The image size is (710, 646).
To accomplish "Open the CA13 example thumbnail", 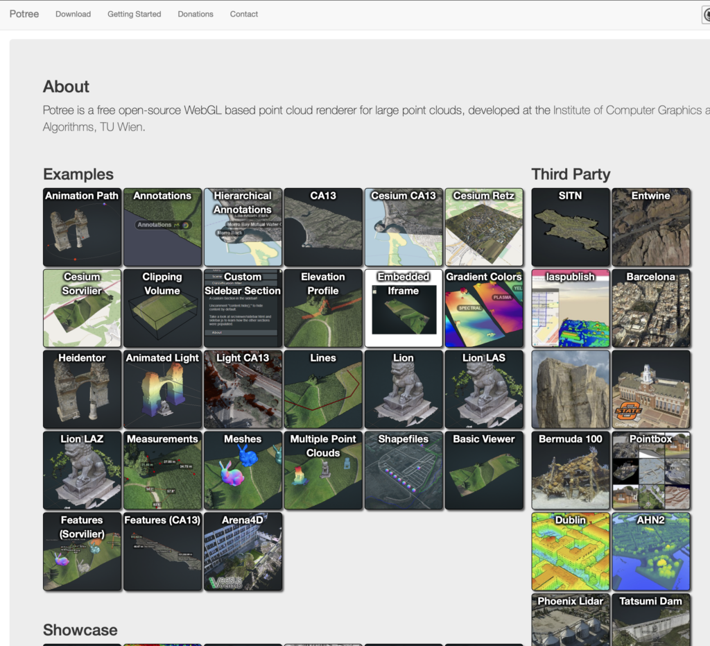I will click(323, 227).
